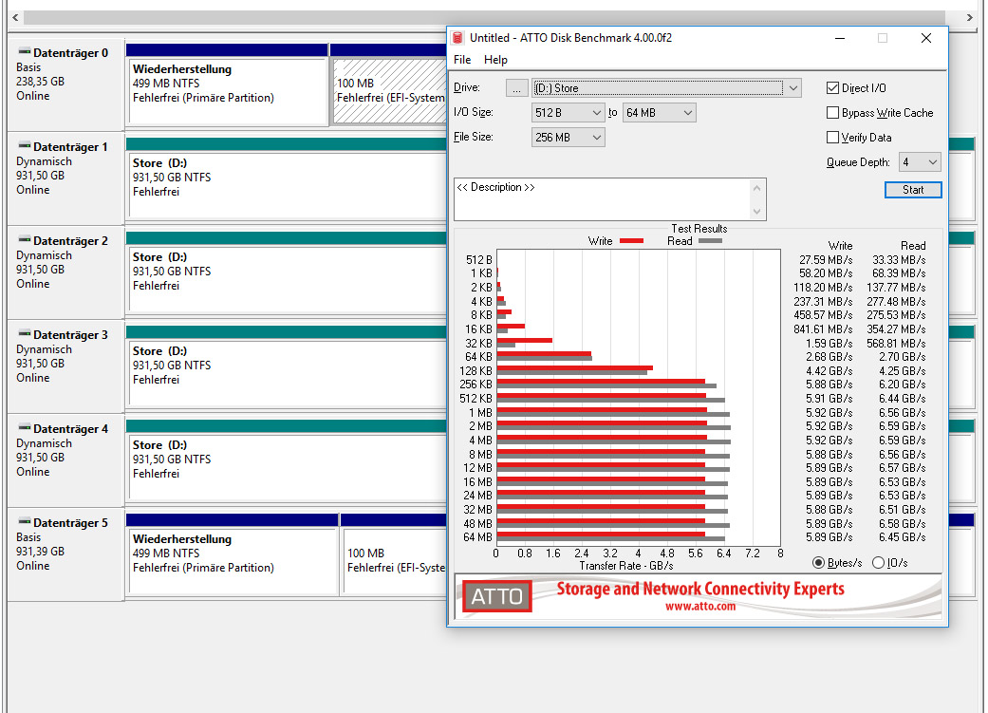Click the 64 MB row read value '6.45 GB/s'
The height and width of the screenshot is (713, 988).
pos(902,537)
